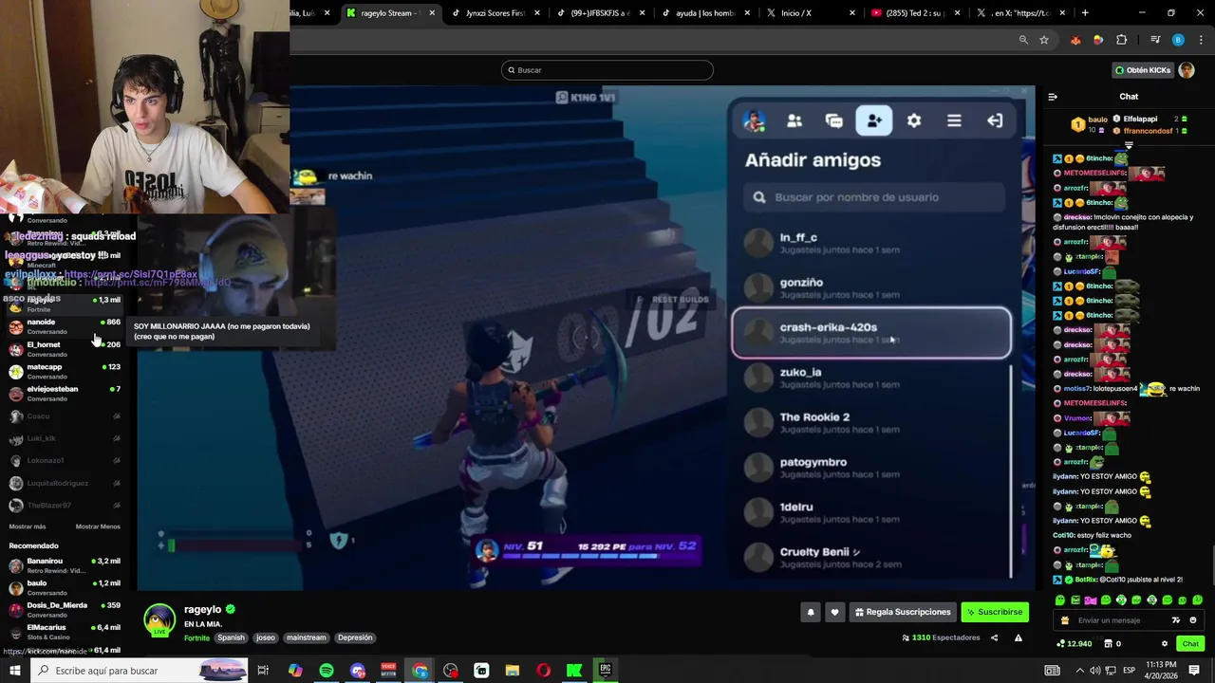
Task: Switch to the Ted 2 YouTube tab
Action: click(x=915, y=13)
